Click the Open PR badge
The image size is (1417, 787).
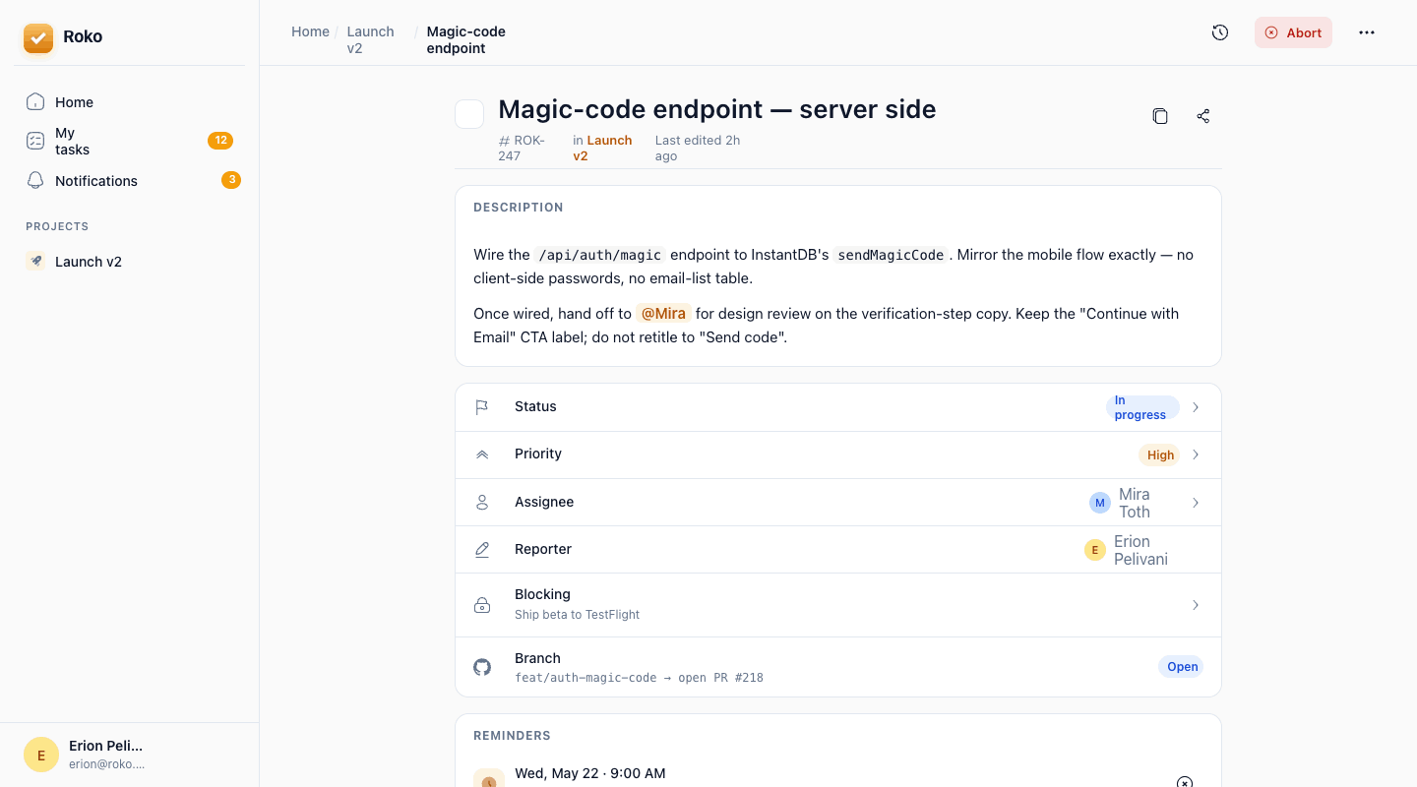1182,667
